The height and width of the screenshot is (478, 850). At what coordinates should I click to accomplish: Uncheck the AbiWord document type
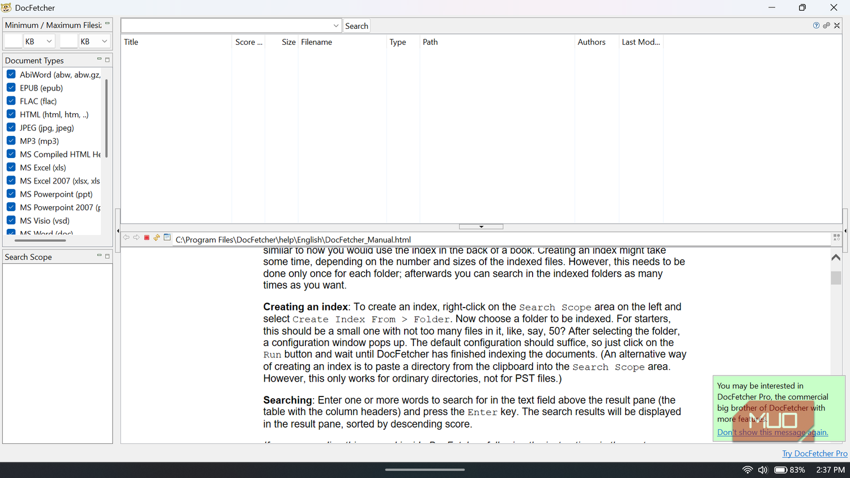point(11,74)
